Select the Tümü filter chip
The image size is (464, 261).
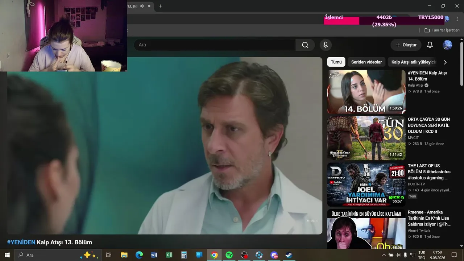pos(336,62)
